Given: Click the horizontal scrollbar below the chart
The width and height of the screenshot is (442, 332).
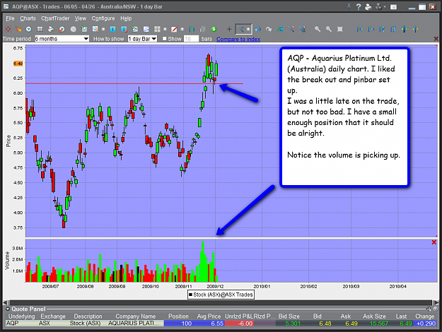Looking at the screenshot, I should [x=221, y=303].
